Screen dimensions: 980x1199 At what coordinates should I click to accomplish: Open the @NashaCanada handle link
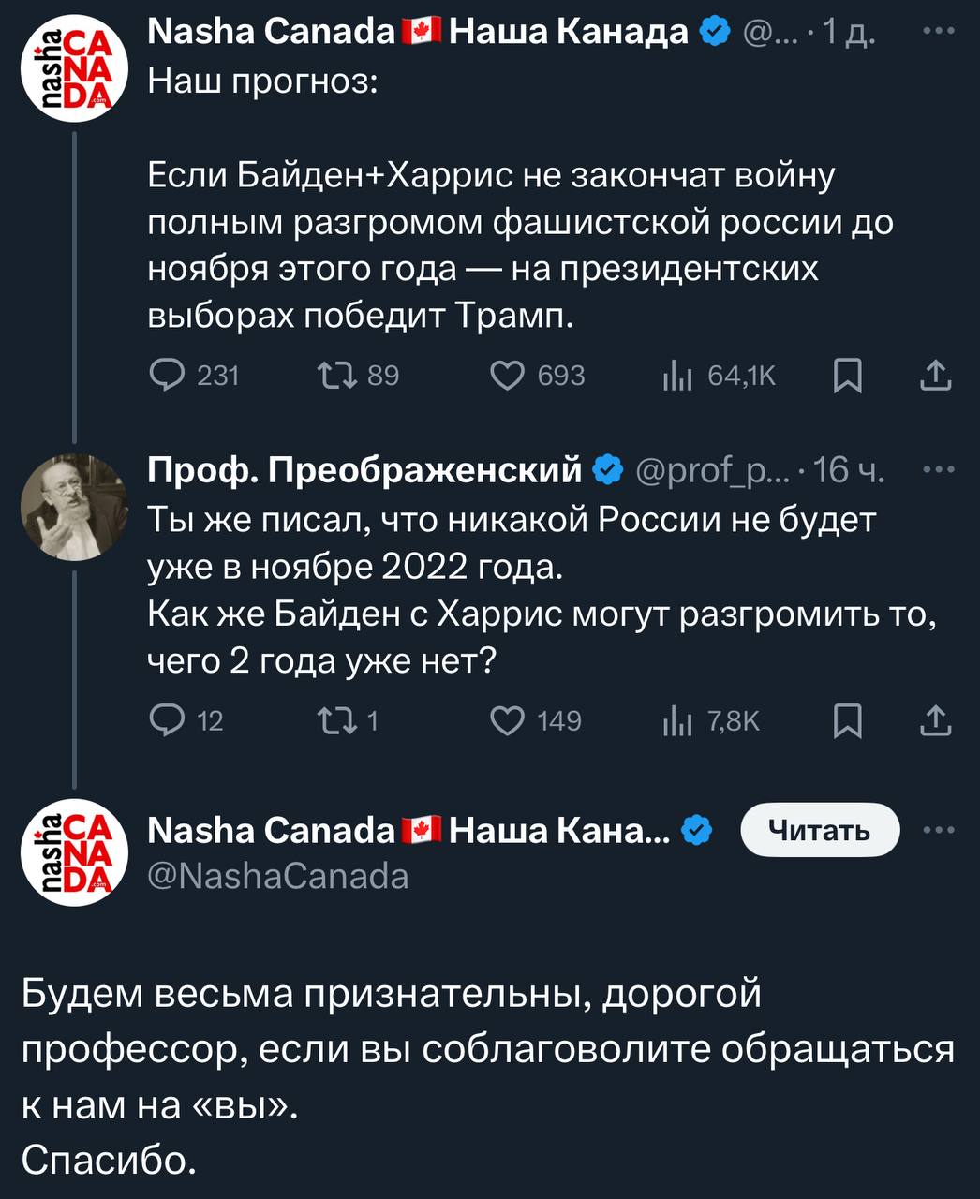click(278, 876)
